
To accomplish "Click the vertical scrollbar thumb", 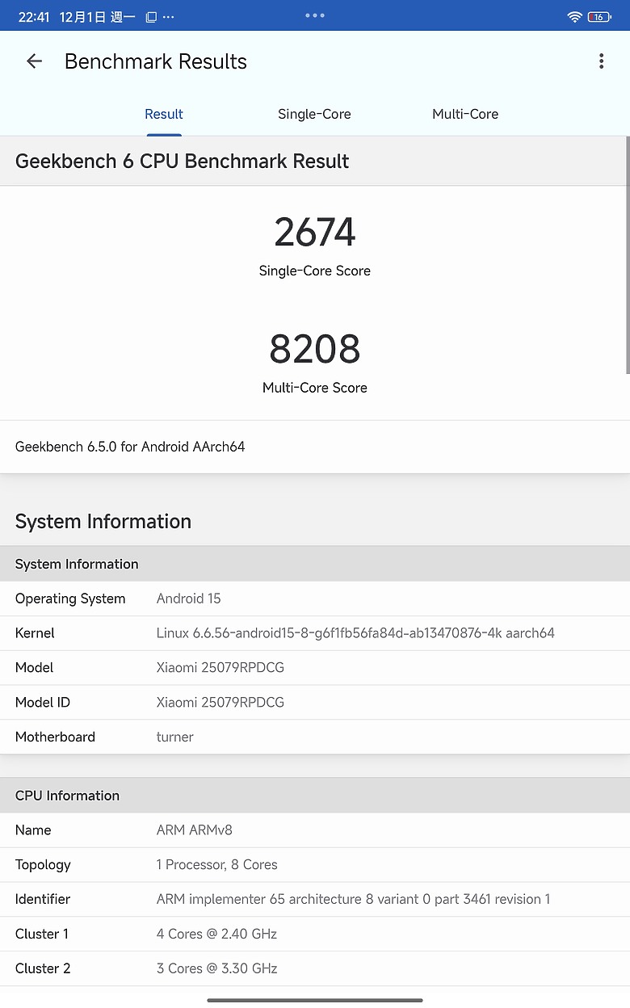I will [x=628, y=254].
